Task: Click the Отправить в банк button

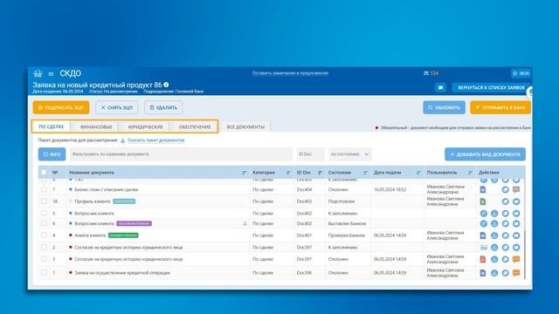Action: click(500, 107)
